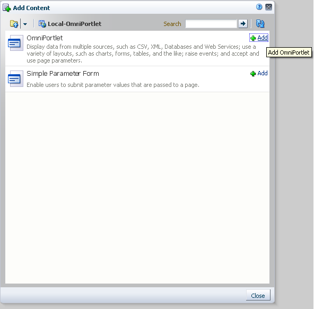Screen dimensions: 314x309
Task: Open help via the question mark icon
Action: point(259,7)
